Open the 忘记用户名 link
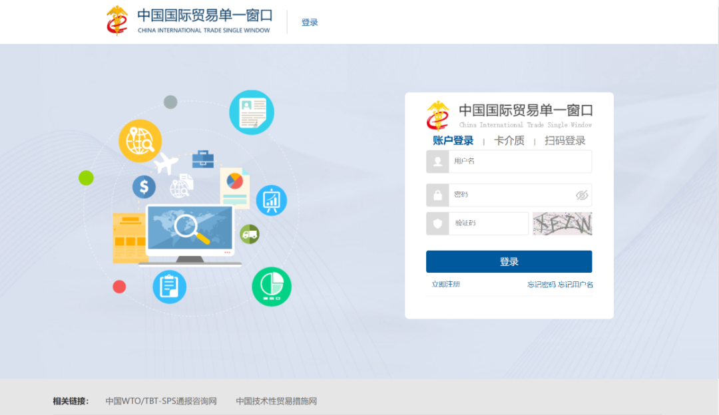 point(575,285)
